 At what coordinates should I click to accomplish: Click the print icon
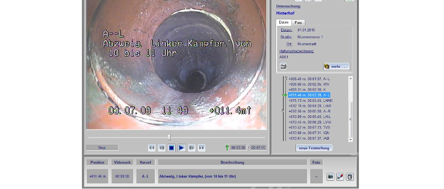click(x=283, y=66)
